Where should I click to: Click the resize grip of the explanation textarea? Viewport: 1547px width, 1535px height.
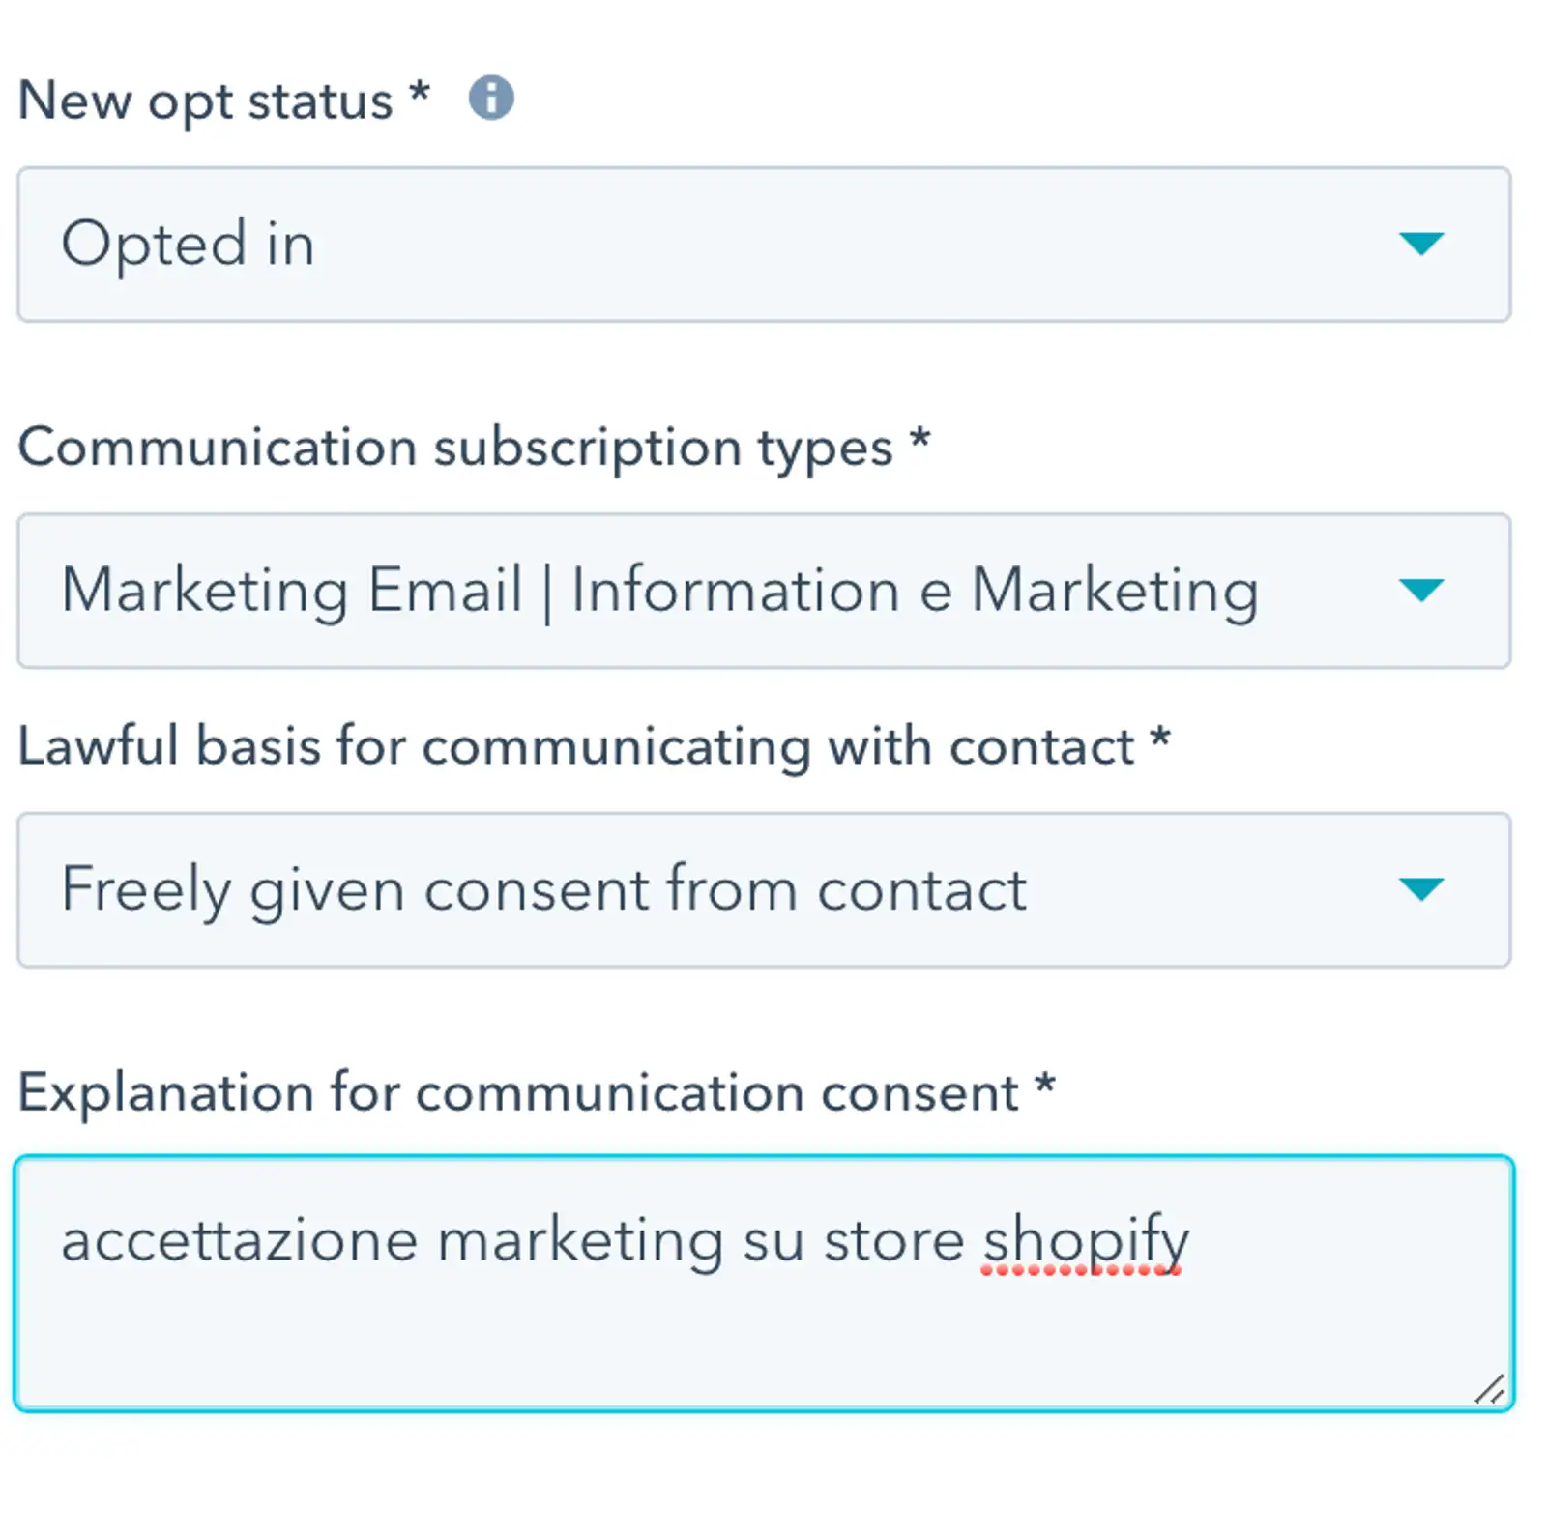point(1490,1389)
